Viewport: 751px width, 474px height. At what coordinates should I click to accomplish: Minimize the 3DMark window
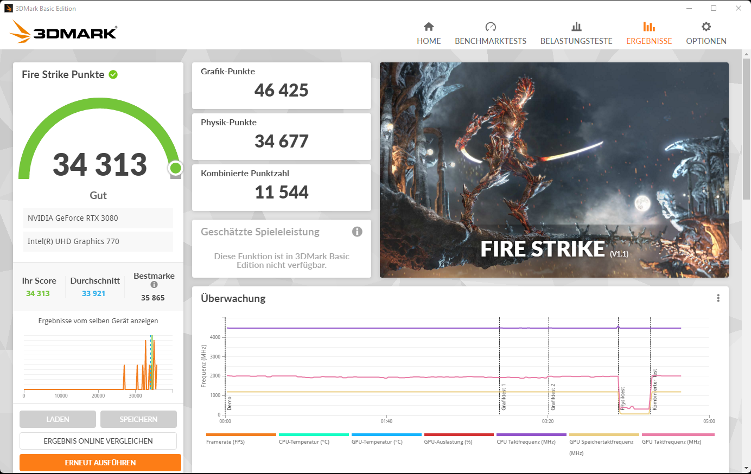click(x=689, y=8)
